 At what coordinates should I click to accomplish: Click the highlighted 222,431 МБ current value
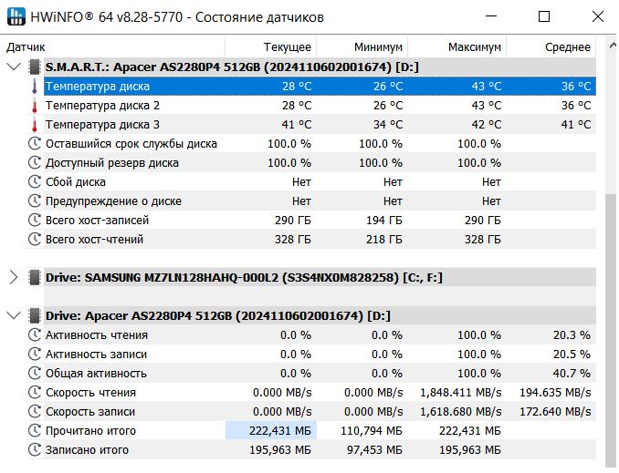point(271,430)
